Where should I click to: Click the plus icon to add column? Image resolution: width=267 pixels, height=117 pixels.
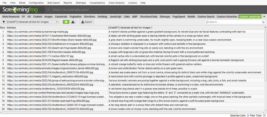[265, 27]
